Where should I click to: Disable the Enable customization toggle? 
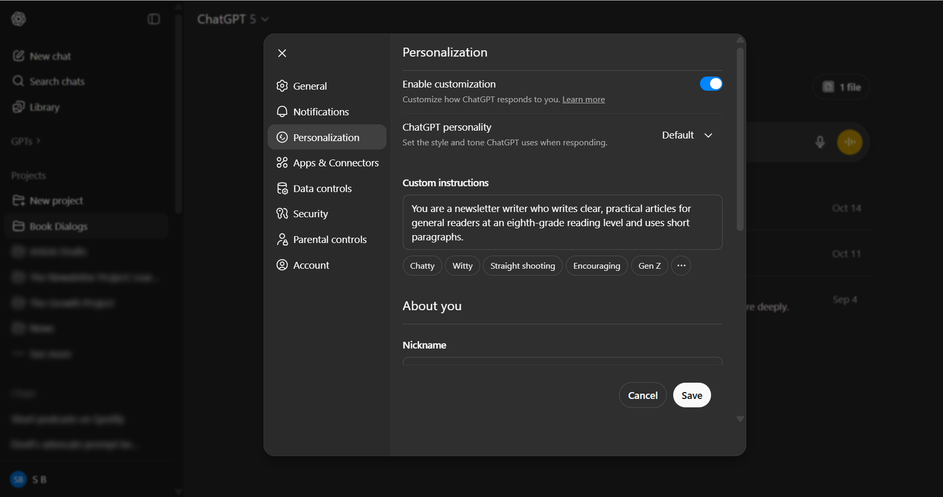pos(711,84)
